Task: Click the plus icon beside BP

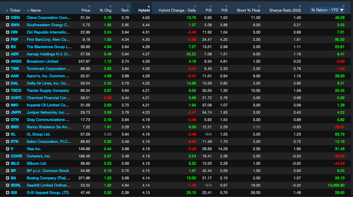Action: (x=7, y=171)
